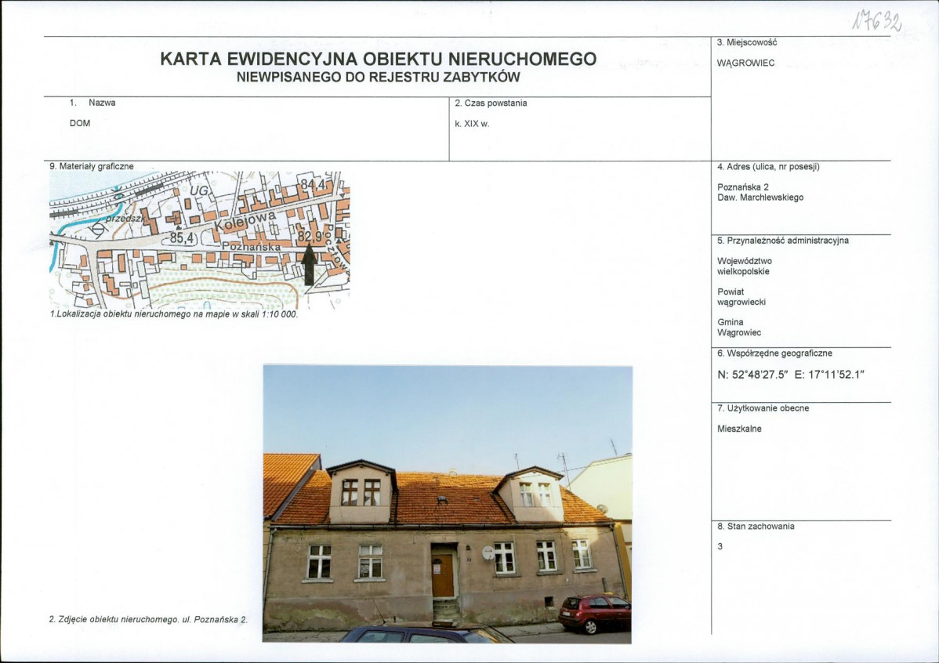
Task: Click the label '7. Użytkowanie obecne'
Action: click(x=763, y=408)
